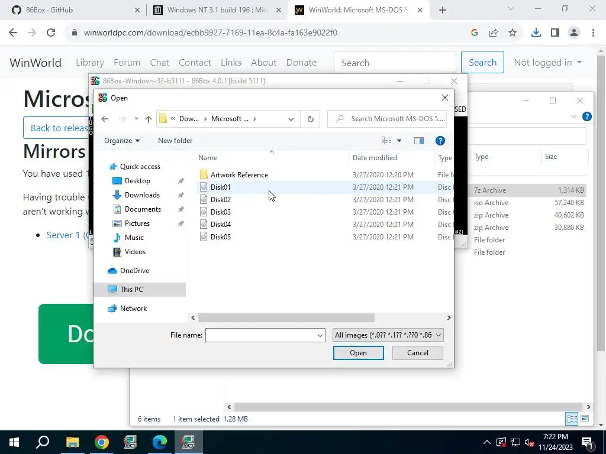Select the Artwork Reference folder
Viewport: 606px width, 454px height.
tap(239, 175)
